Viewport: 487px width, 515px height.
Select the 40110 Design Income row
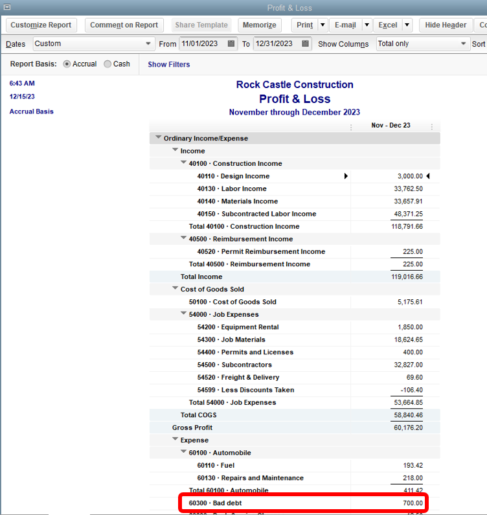pyautogui.click(x=295, y=176)
